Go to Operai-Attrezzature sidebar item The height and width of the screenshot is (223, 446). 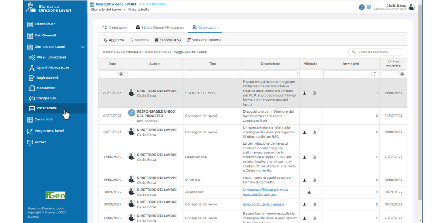[x=52, y=68]
